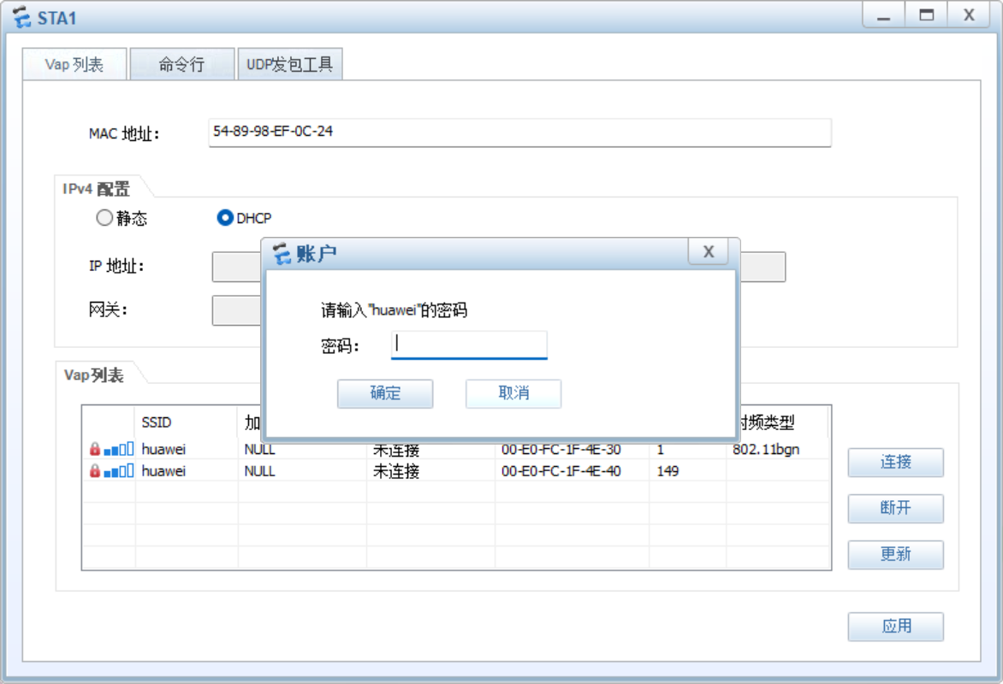
Task: Click lock icon on the channel 1 huawei row
Action: (95, 449)
